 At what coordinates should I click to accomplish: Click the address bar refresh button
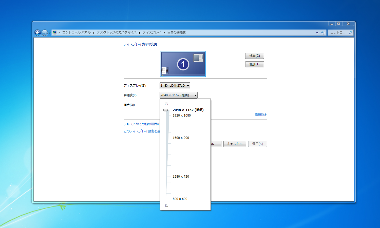323,33
